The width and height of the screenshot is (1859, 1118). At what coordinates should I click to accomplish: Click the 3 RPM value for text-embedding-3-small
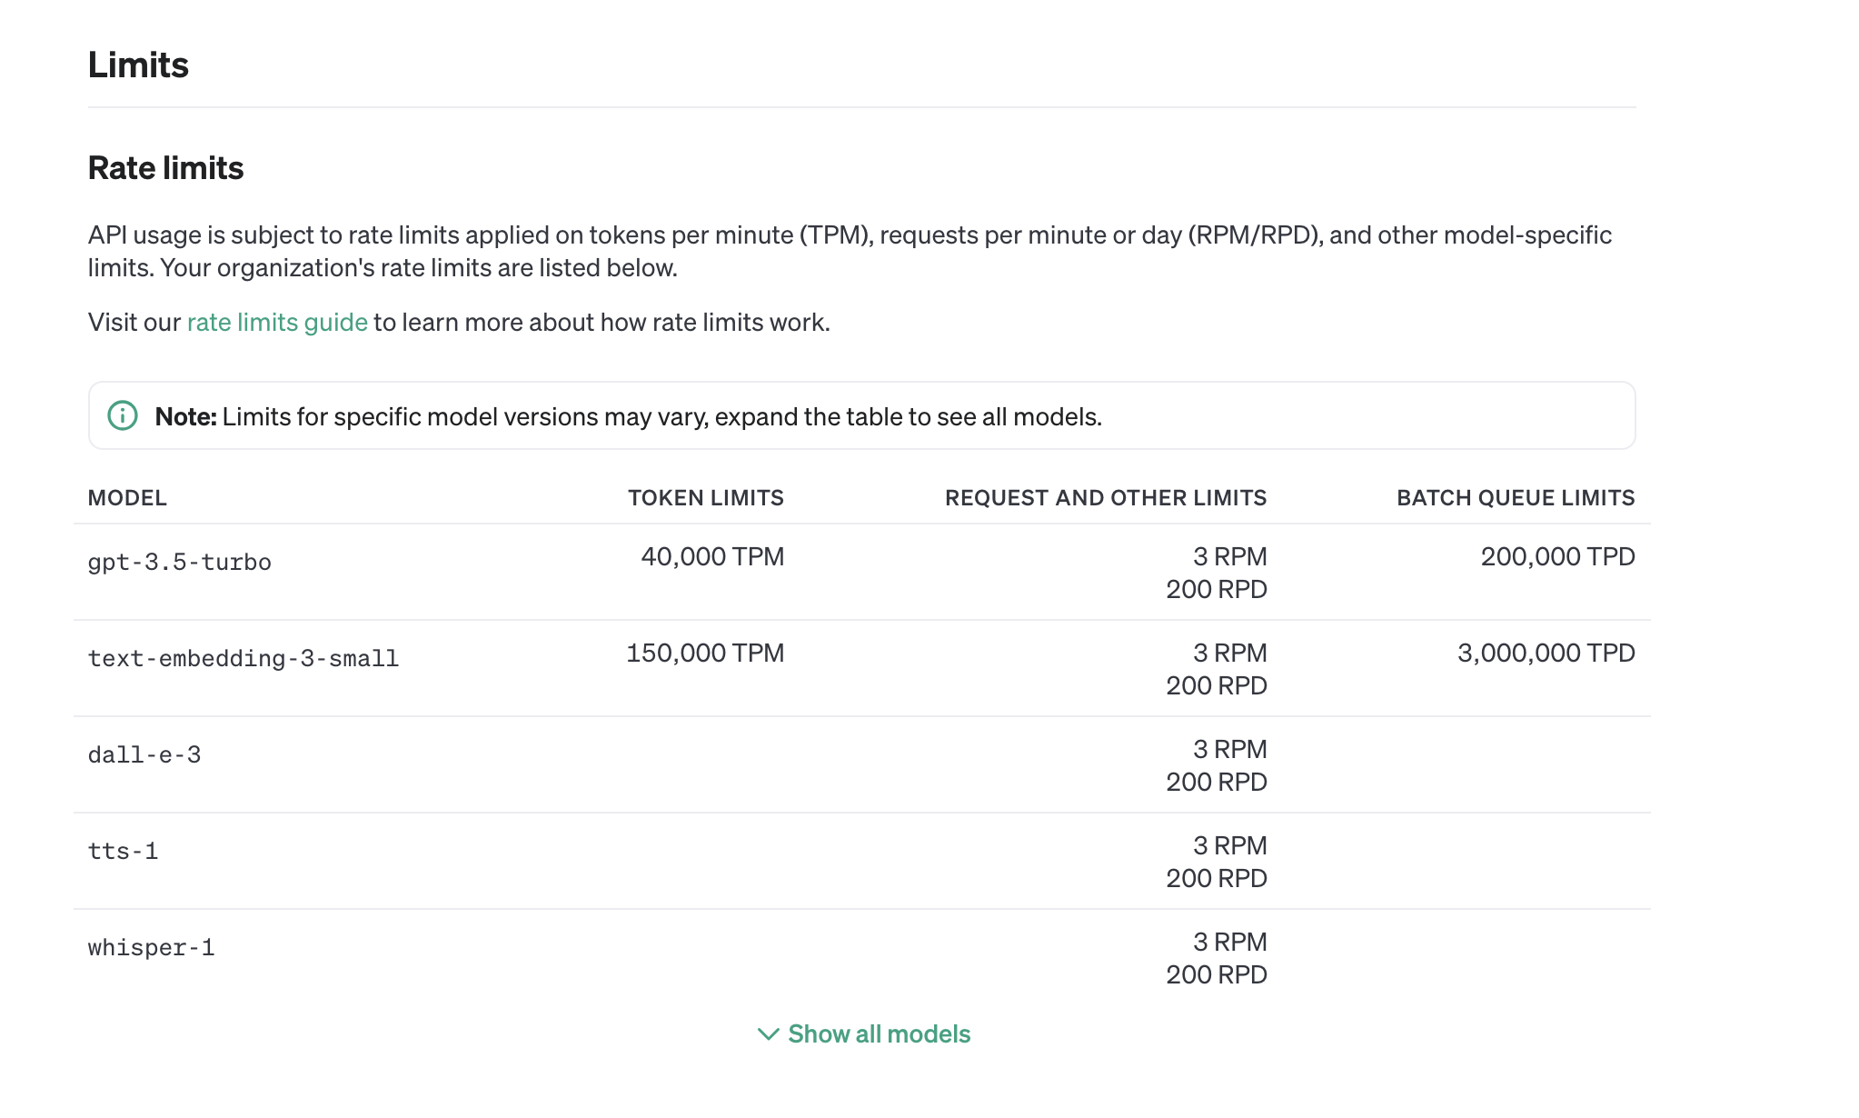(1230, 653)
